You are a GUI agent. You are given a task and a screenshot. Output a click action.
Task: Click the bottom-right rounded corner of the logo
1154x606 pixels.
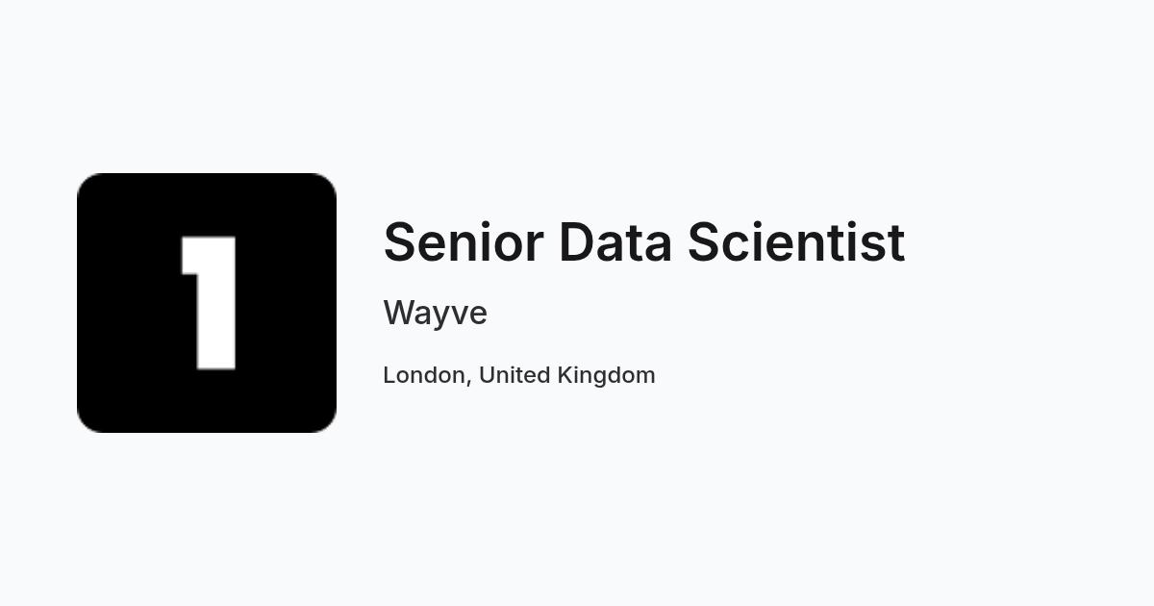click(x=327, y=423)
